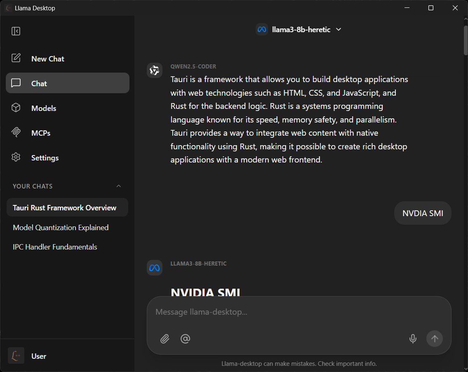This screenshot has height=372, width=468.
Task: Click the MCPs paperclip sidebar icon
Action: [16, 132]
